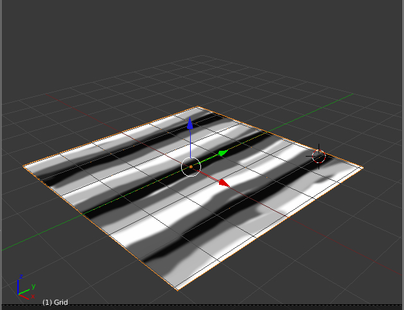Image resolution: width=404 pixels, height=310 pixels.
Task: Click the 3D cursor crosshair
Action: tap(319, 157)
